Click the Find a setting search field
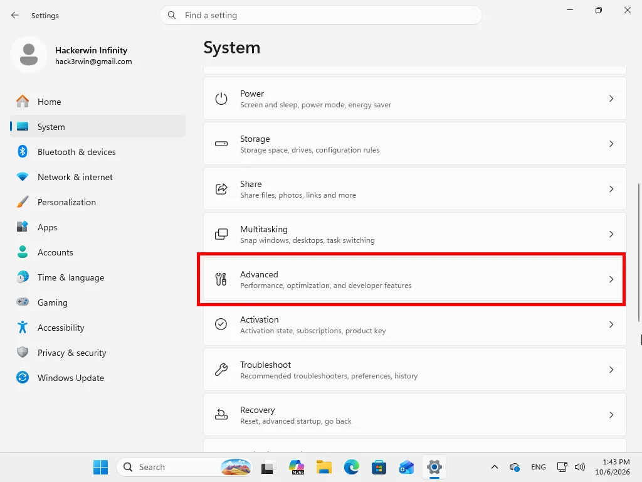The width and height of the screenshot is (642, 482). coord(321,15)
